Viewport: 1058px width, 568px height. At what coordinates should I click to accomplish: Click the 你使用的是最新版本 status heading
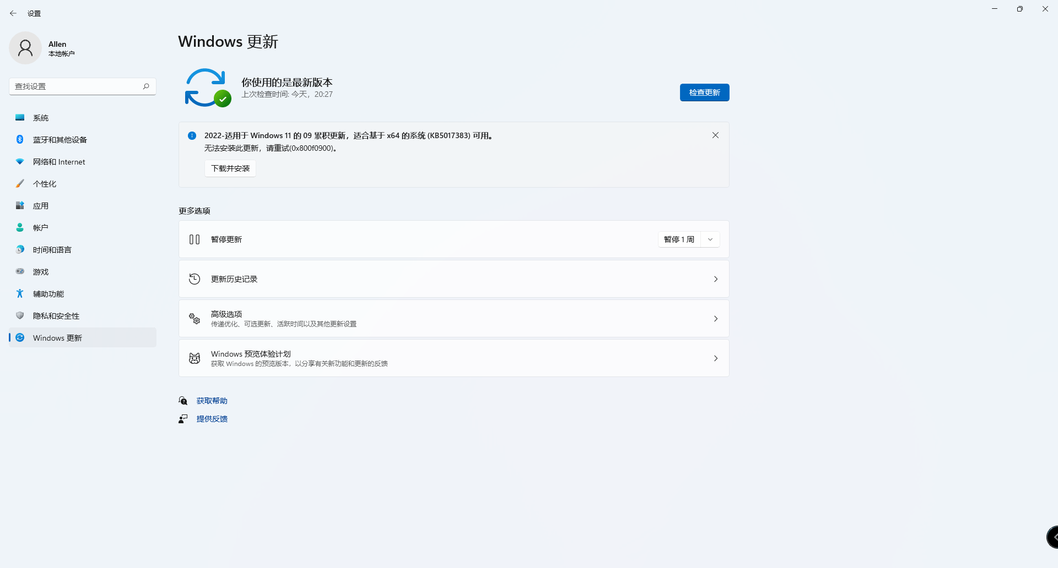[287, 83]
